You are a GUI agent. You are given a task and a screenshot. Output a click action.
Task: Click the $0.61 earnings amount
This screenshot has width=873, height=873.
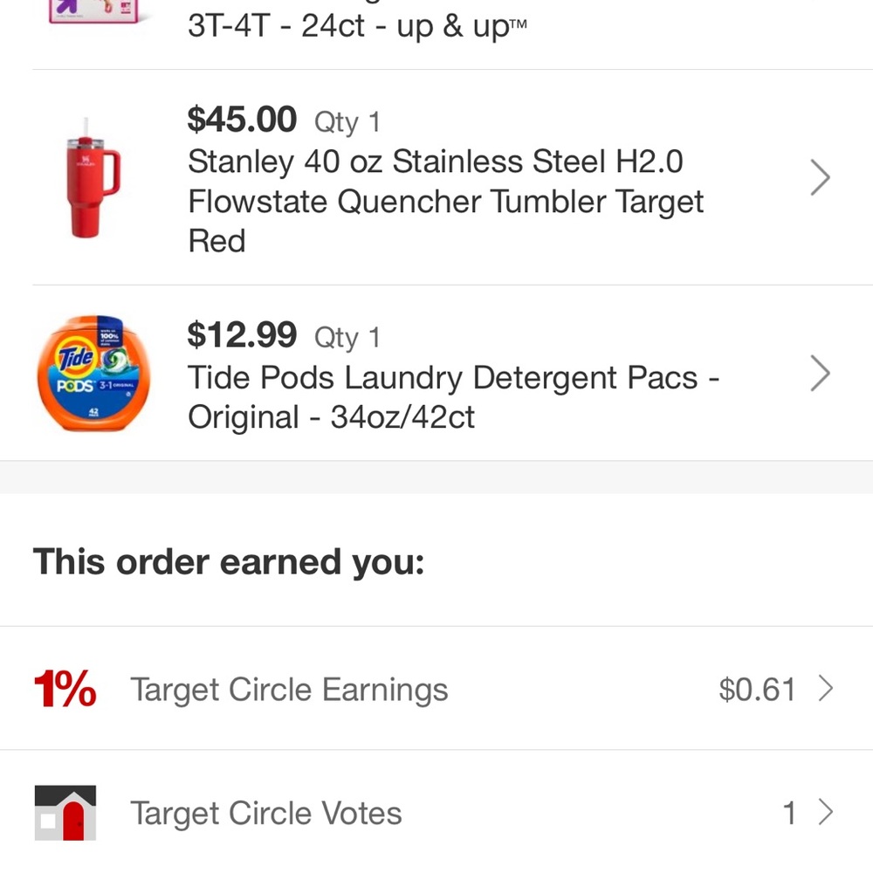[757, 690]
